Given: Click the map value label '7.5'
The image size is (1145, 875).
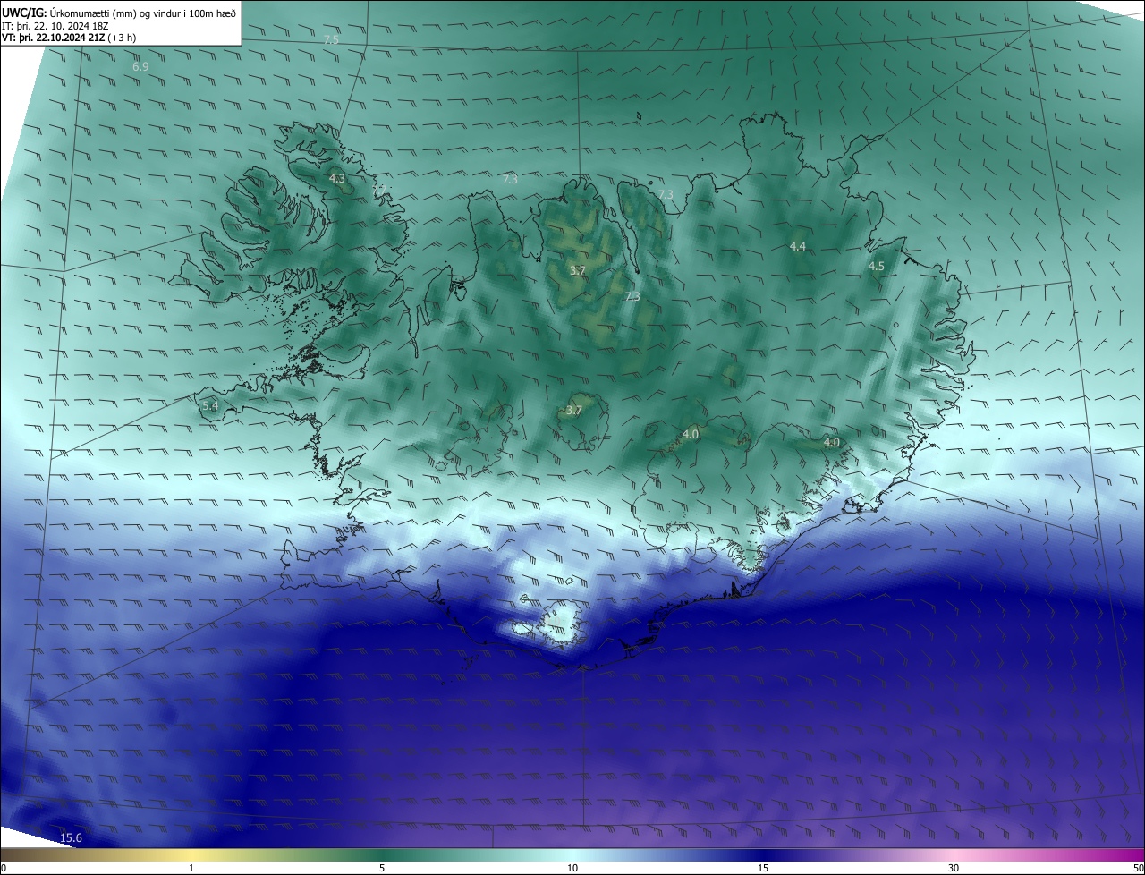Looking at the screenshot, I should (x=331, y=40).
